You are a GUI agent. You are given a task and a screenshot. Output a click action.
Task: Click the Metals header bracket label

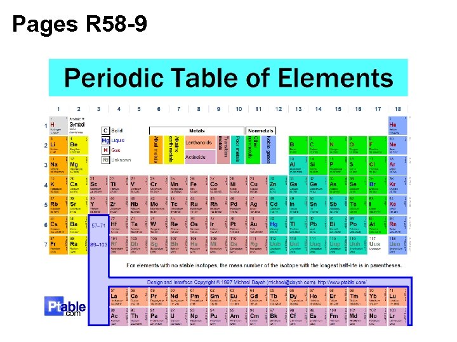click(197, 130)
